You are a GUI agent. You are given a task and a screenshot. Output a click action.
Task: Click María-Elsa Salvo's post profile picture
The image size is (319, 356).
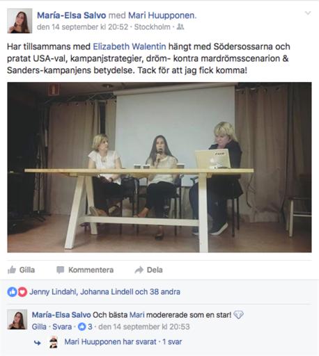[x=20, y=21]
